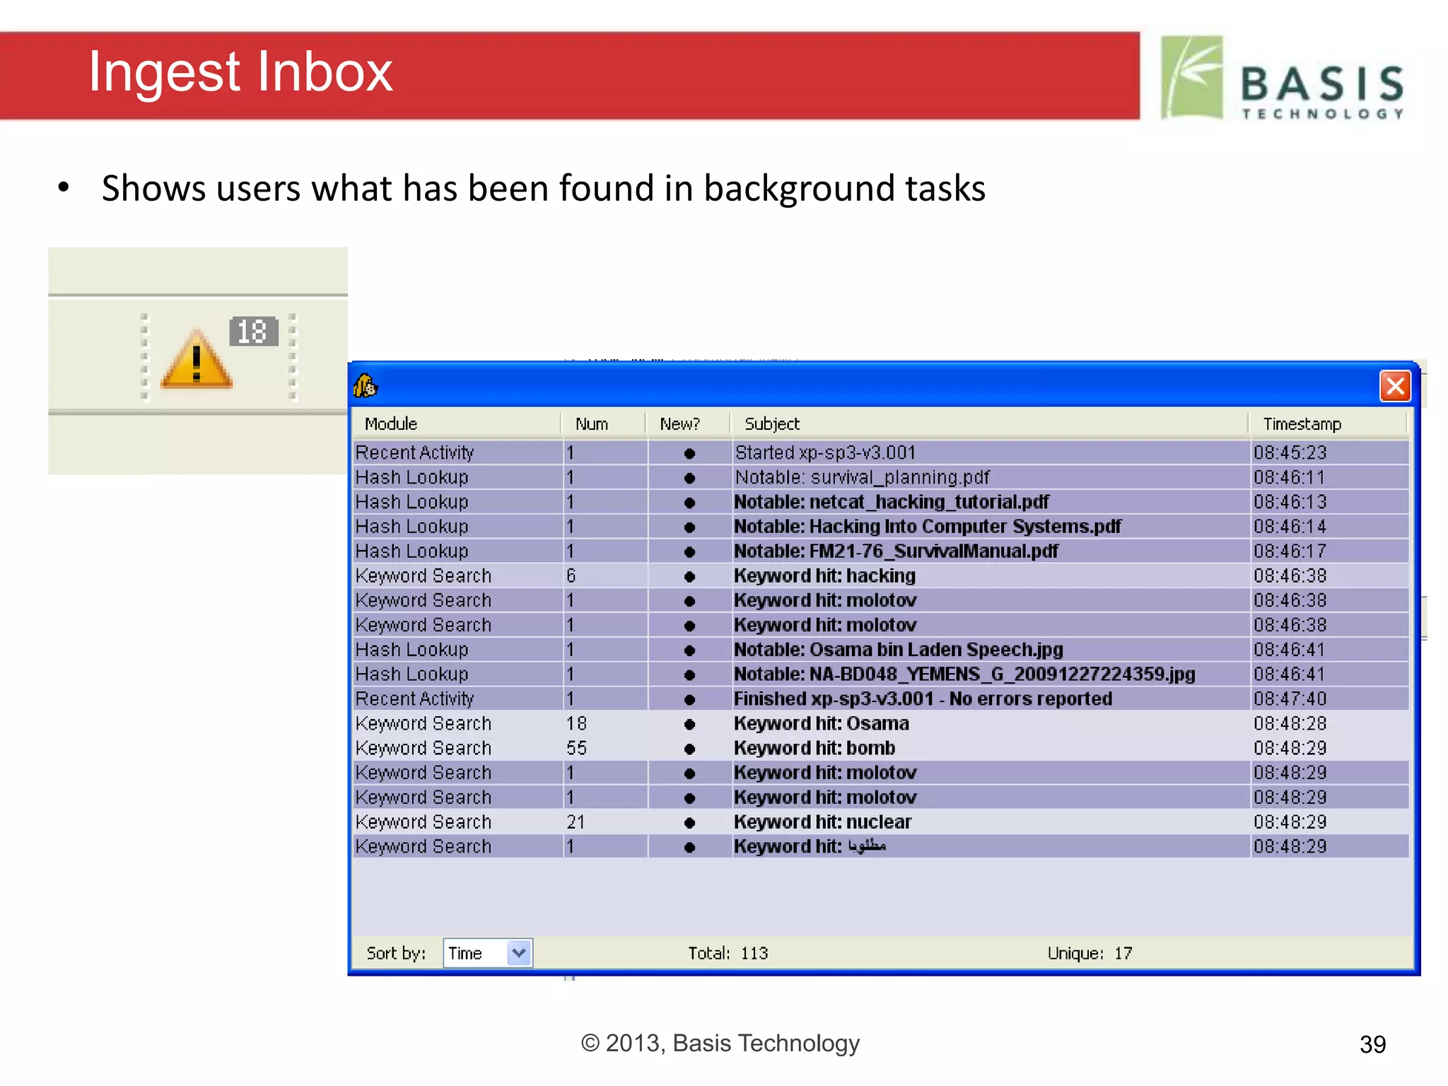The image size is (1448, 1086).
Task: Select the Arabic keyword hit row
Action: [881, 846]
